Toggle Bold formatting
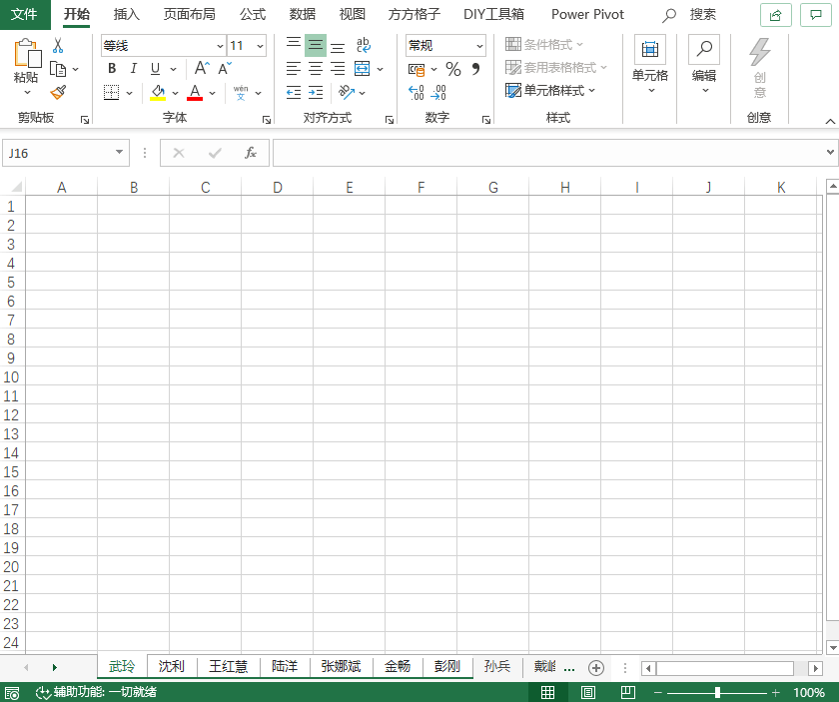This screenshot has height=702, width=839. [112, 69]
